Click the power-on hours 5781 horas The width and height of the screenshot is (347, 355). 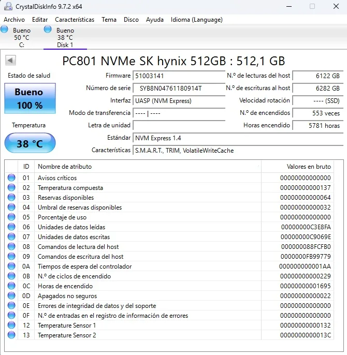coord(318,125)
